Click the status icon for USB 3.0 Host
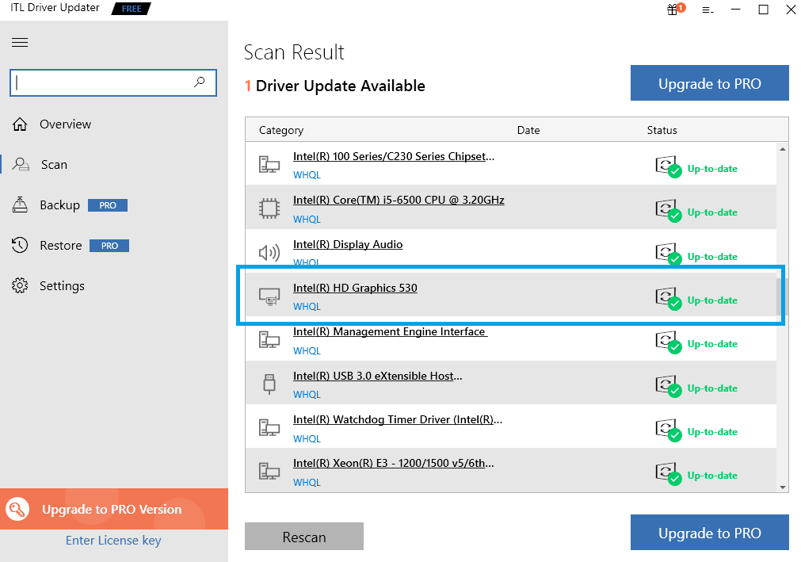 669,386
